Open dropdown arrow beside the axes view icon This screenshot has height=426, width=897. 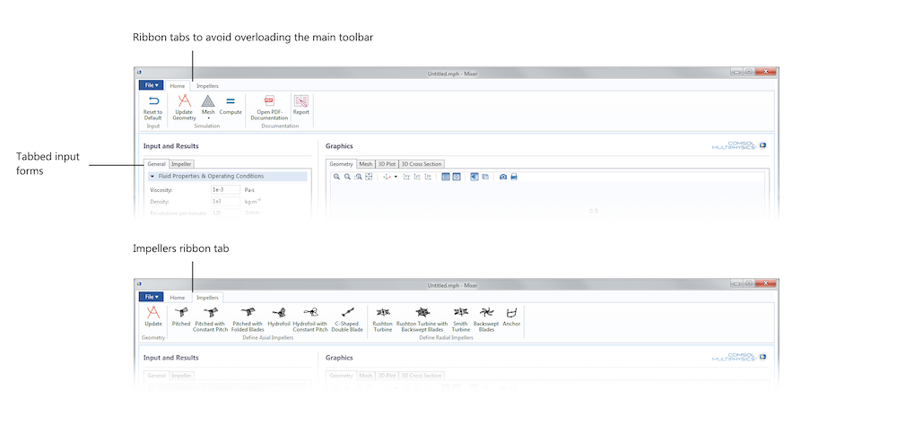click(x=396, y=178)
